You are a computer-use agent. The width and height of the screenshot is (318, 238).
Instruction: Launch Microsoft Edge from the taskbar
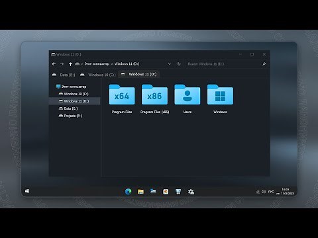(x=128, y=192)
